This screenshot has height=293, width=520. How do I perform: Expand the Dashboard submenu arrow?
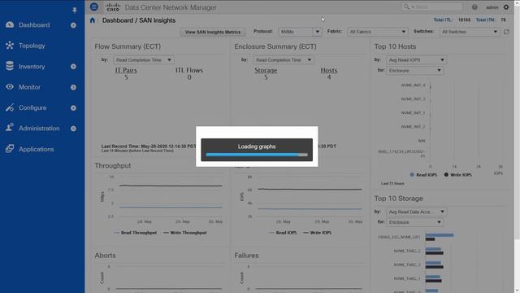coord(73,25)
